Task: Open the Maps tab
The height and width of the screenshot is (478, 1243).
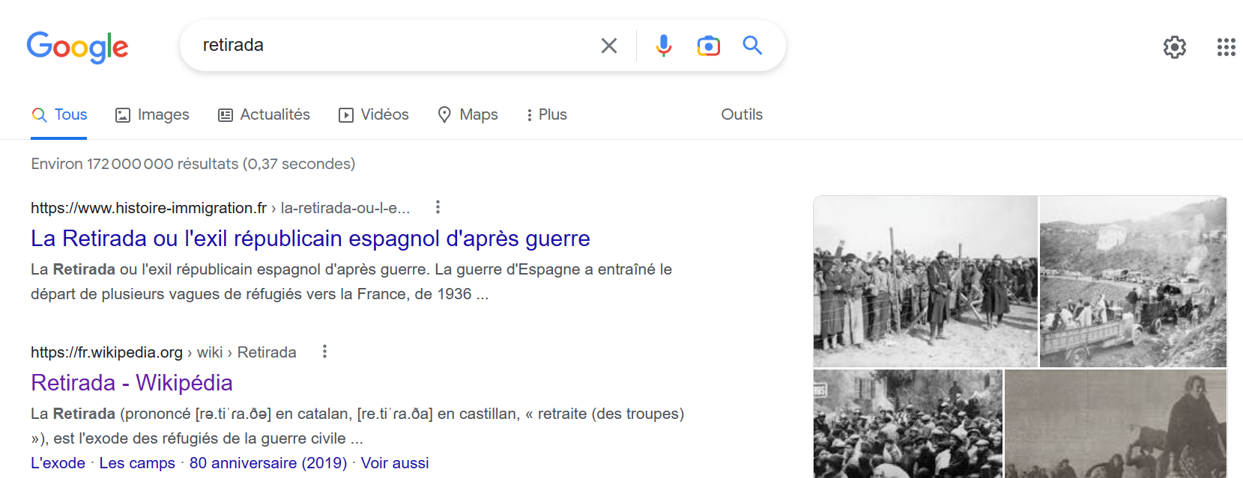Action: tap(468, 114)
